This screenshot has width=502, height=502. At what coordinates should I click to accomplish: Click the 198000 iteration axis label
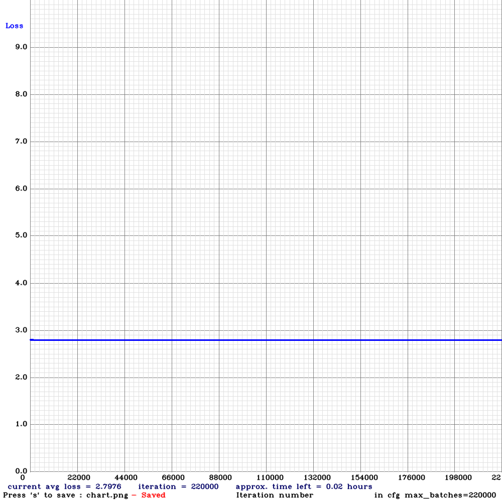458,478
